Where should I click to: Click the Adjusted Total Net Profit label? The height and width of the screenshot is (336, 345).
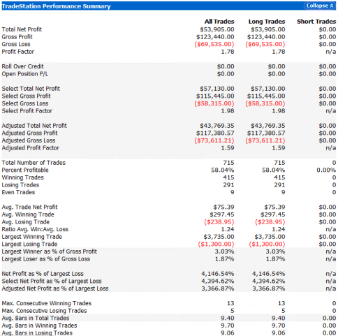[x=34, y=126]
